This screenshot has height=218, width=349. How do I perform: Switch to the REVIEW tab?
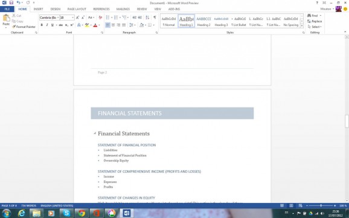click(142, 9)
